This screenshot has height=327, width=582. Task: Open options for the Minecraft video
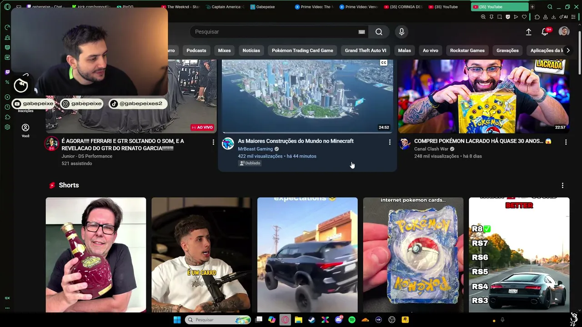coord(389,142)
